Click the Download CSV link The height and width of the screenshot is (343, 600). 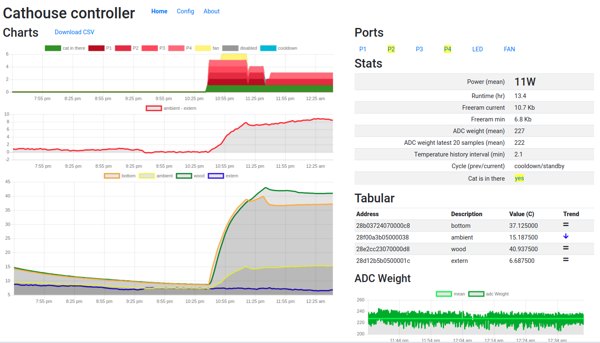tap(74, 32)
